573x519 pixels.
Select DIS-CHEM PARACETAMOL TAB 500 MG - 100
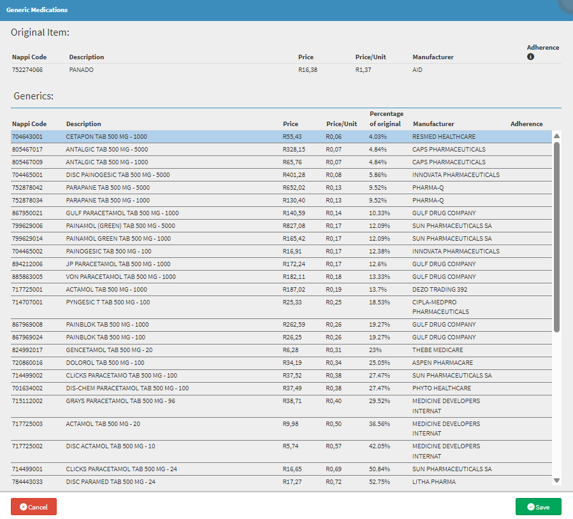(127, 388)
